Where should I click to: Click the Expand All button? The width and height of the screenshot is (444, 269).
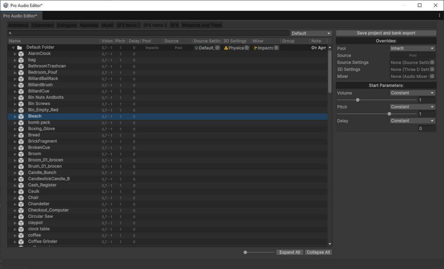pyautogui.click(x=290, y=252)
